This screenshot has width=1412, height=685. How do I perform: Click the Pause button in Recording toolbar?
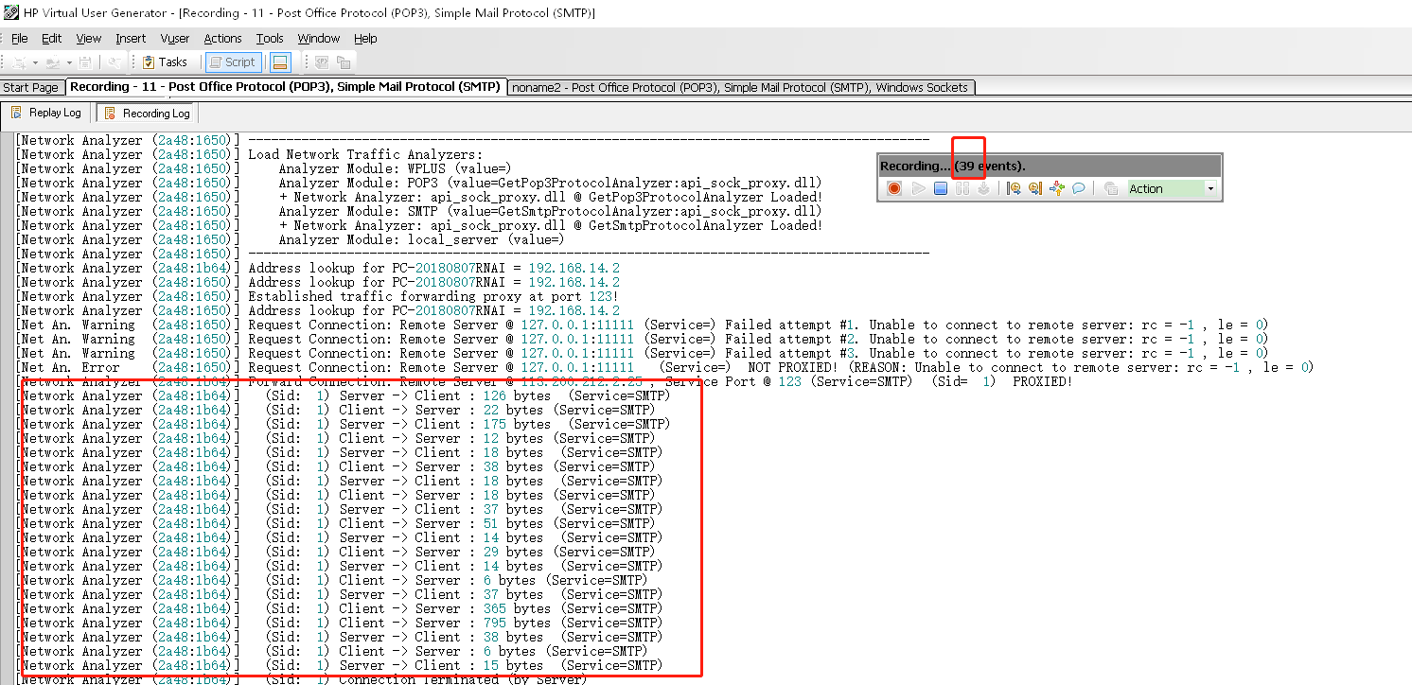point(962,188)
